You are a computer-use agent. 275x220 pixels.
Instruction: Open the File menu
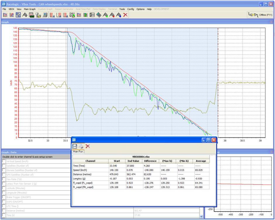pos(4,9)
